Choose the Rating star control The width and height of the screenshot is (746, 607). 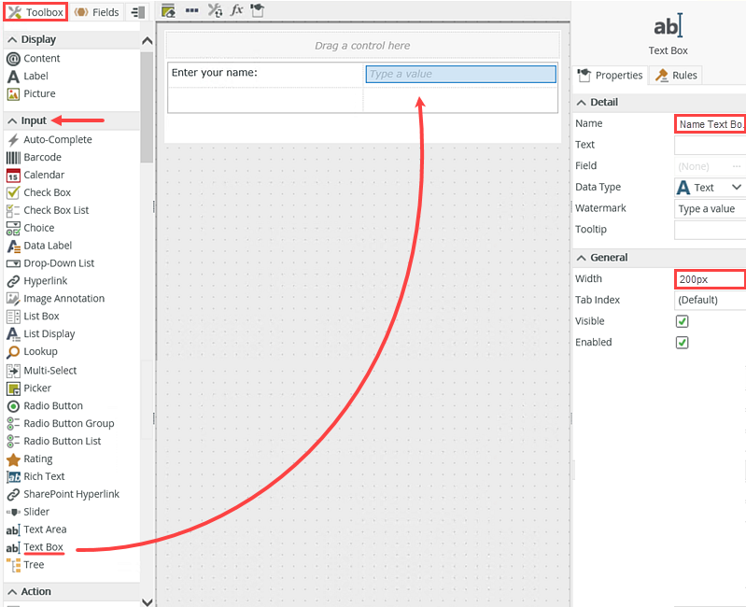point(13,459)
